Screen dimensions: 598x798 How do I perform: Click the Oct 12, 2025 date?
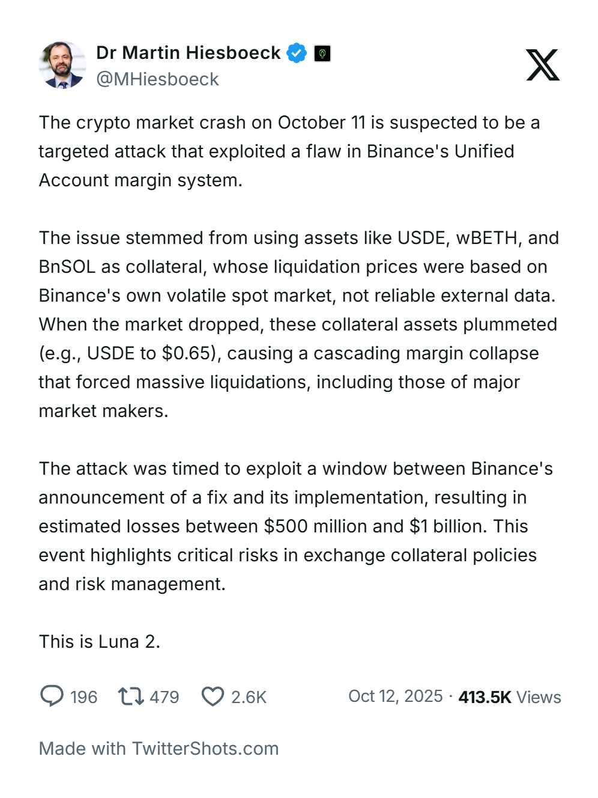click(395, 696)
